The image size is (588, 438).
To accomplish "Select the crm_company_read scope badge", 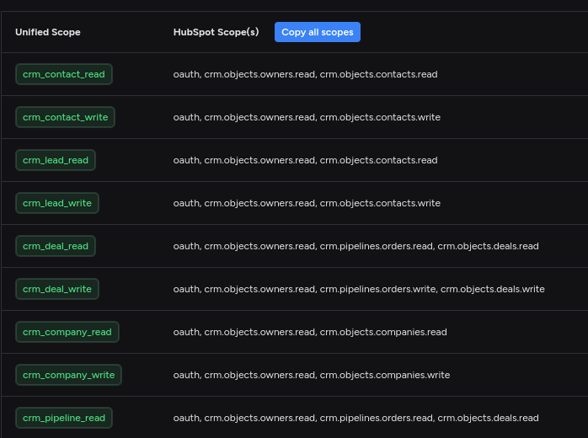I will pyautogui.click(x=67, y=332).
